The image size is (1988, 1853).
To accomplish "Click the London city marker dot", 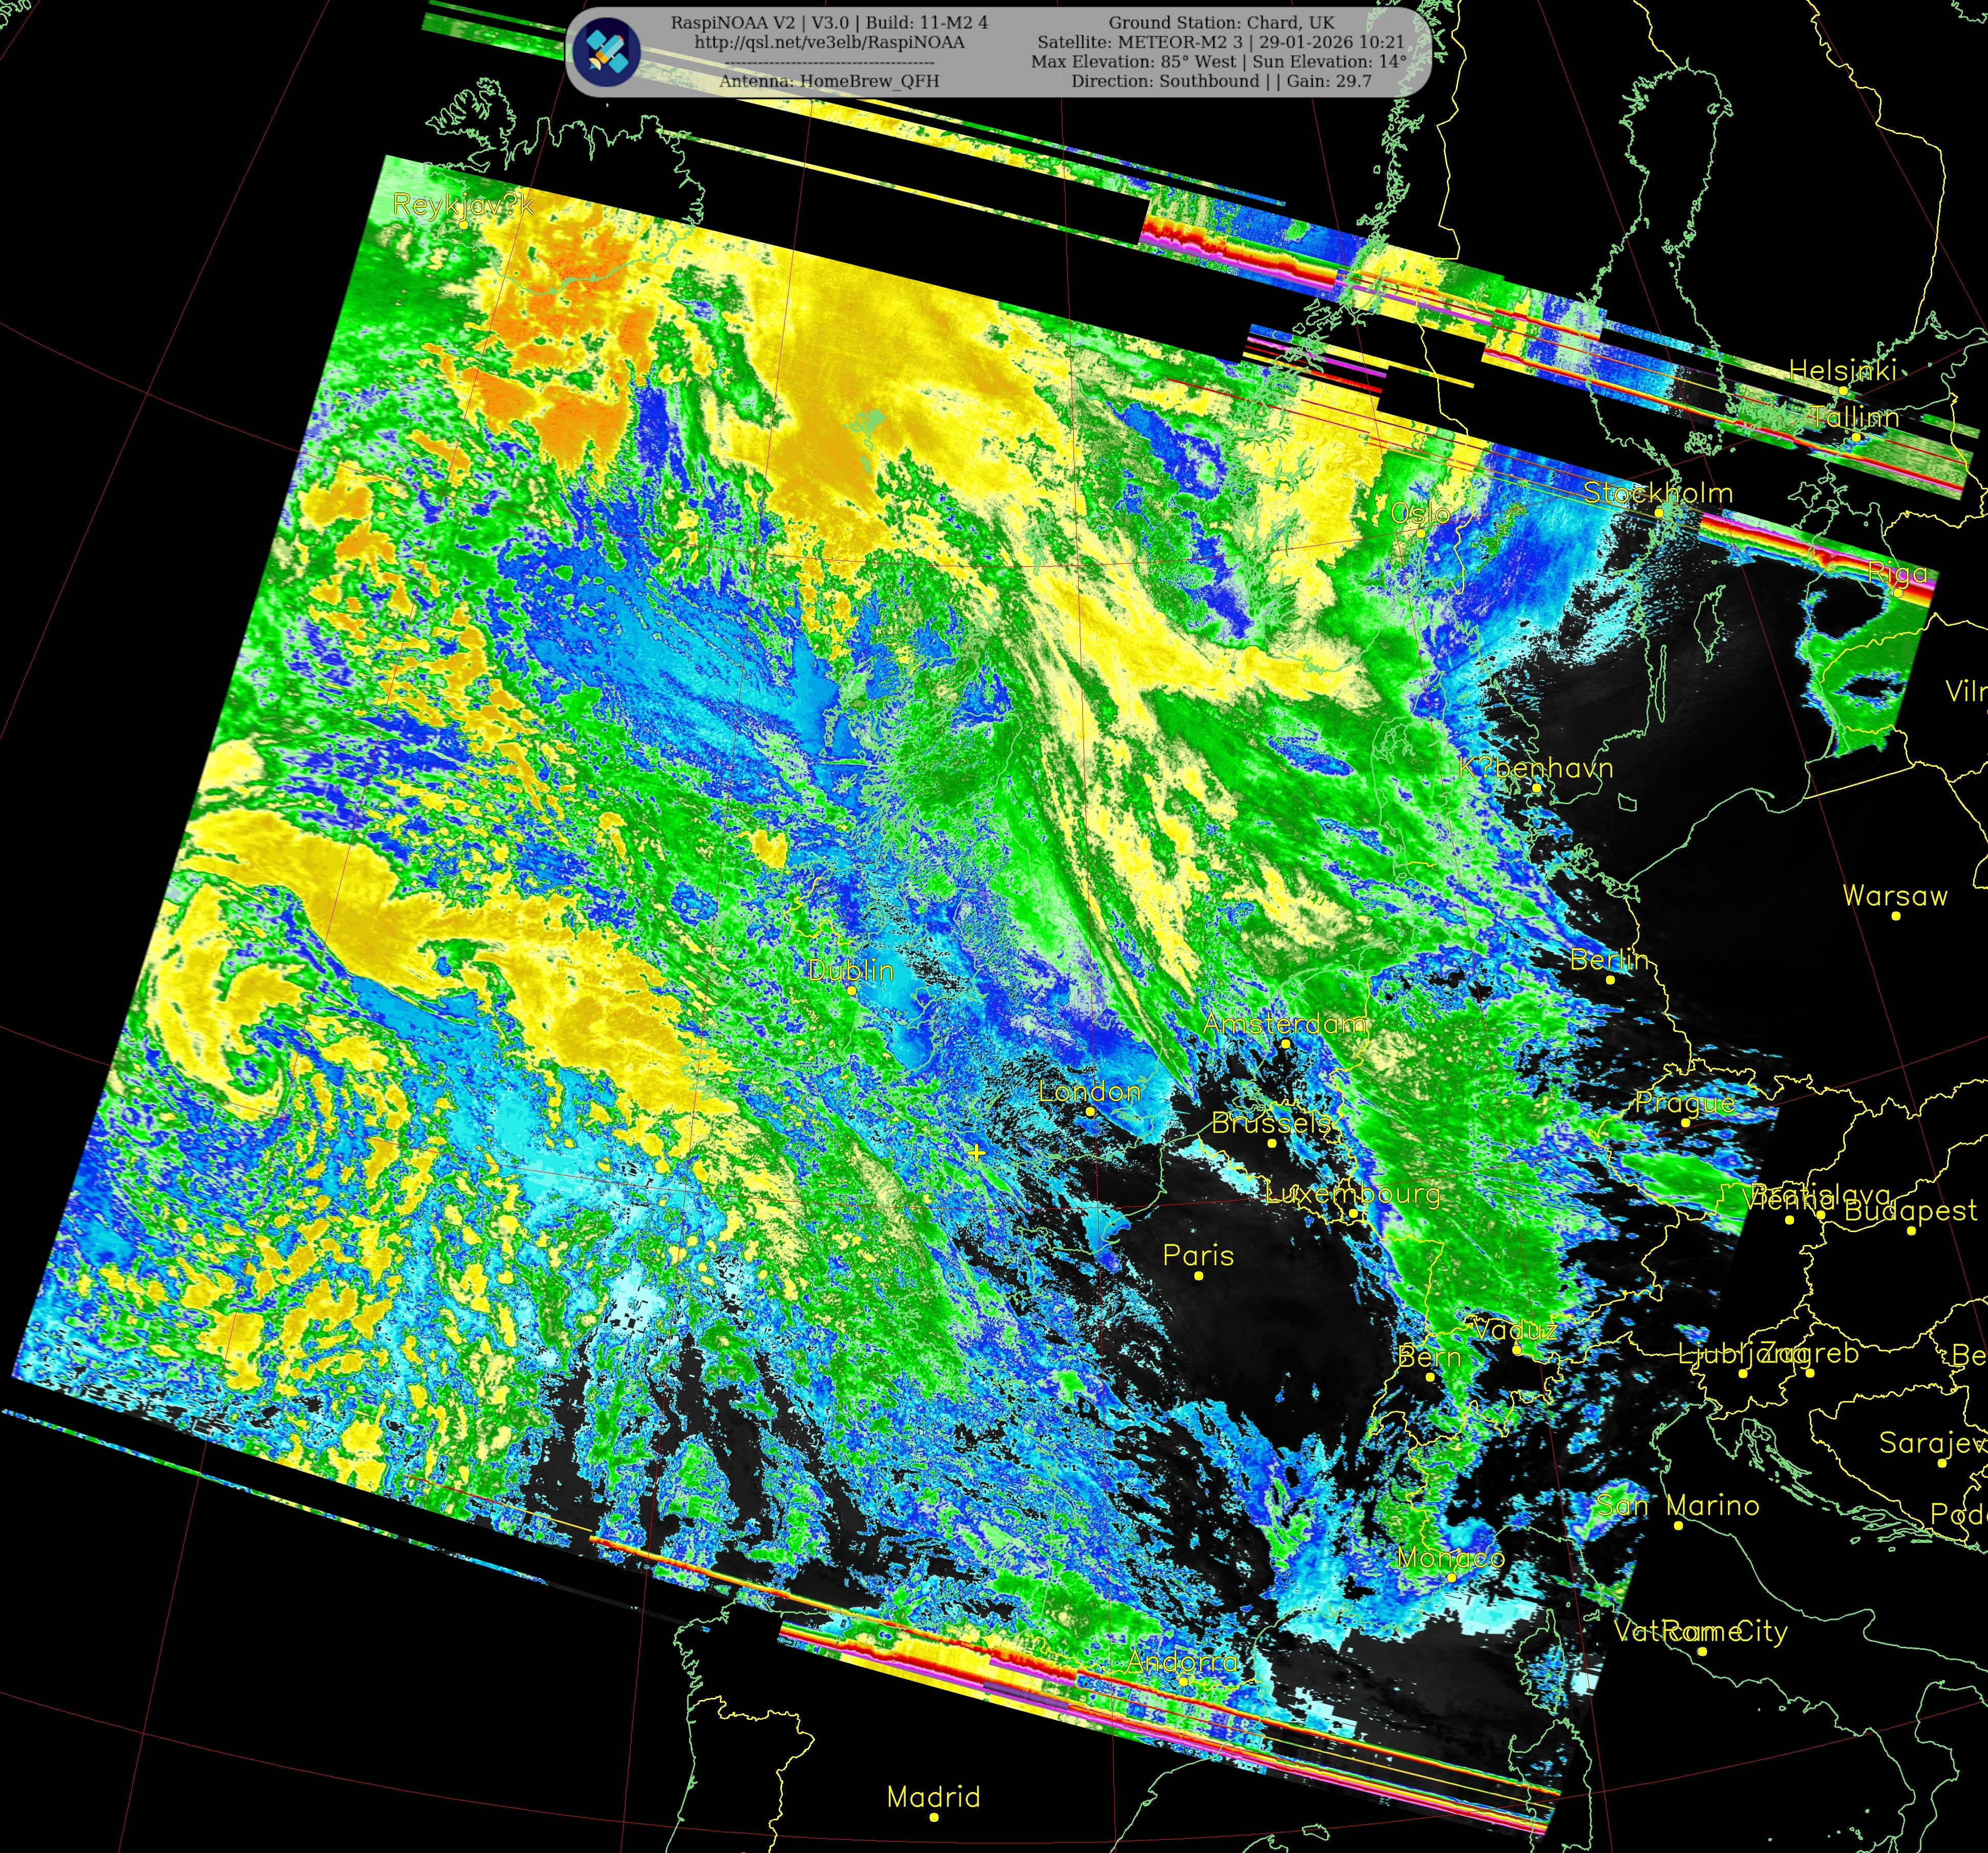I will pyautogui.click(x=1090, y=1111).
